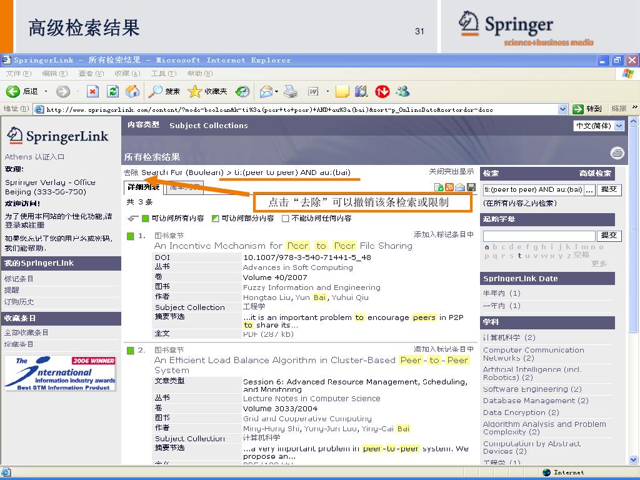Toggle the no-access empty checkbox filter

pos(285,218)
